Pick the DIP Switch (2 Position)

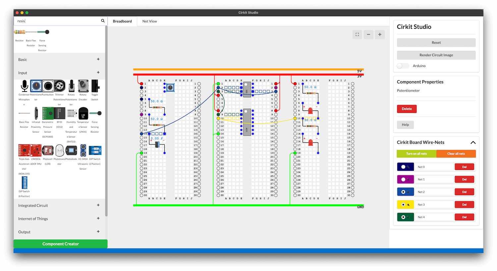coord(95,150)
